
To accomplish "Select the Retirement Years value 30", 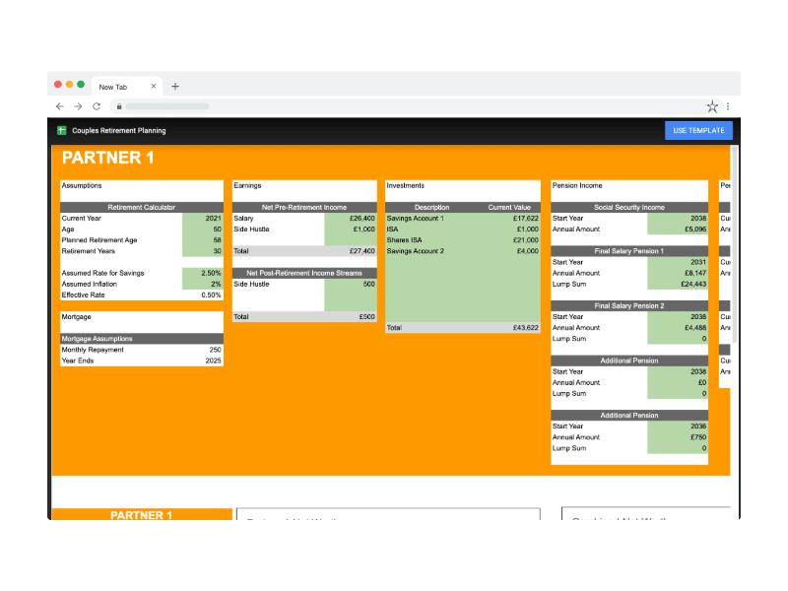I will click(203, 251).
